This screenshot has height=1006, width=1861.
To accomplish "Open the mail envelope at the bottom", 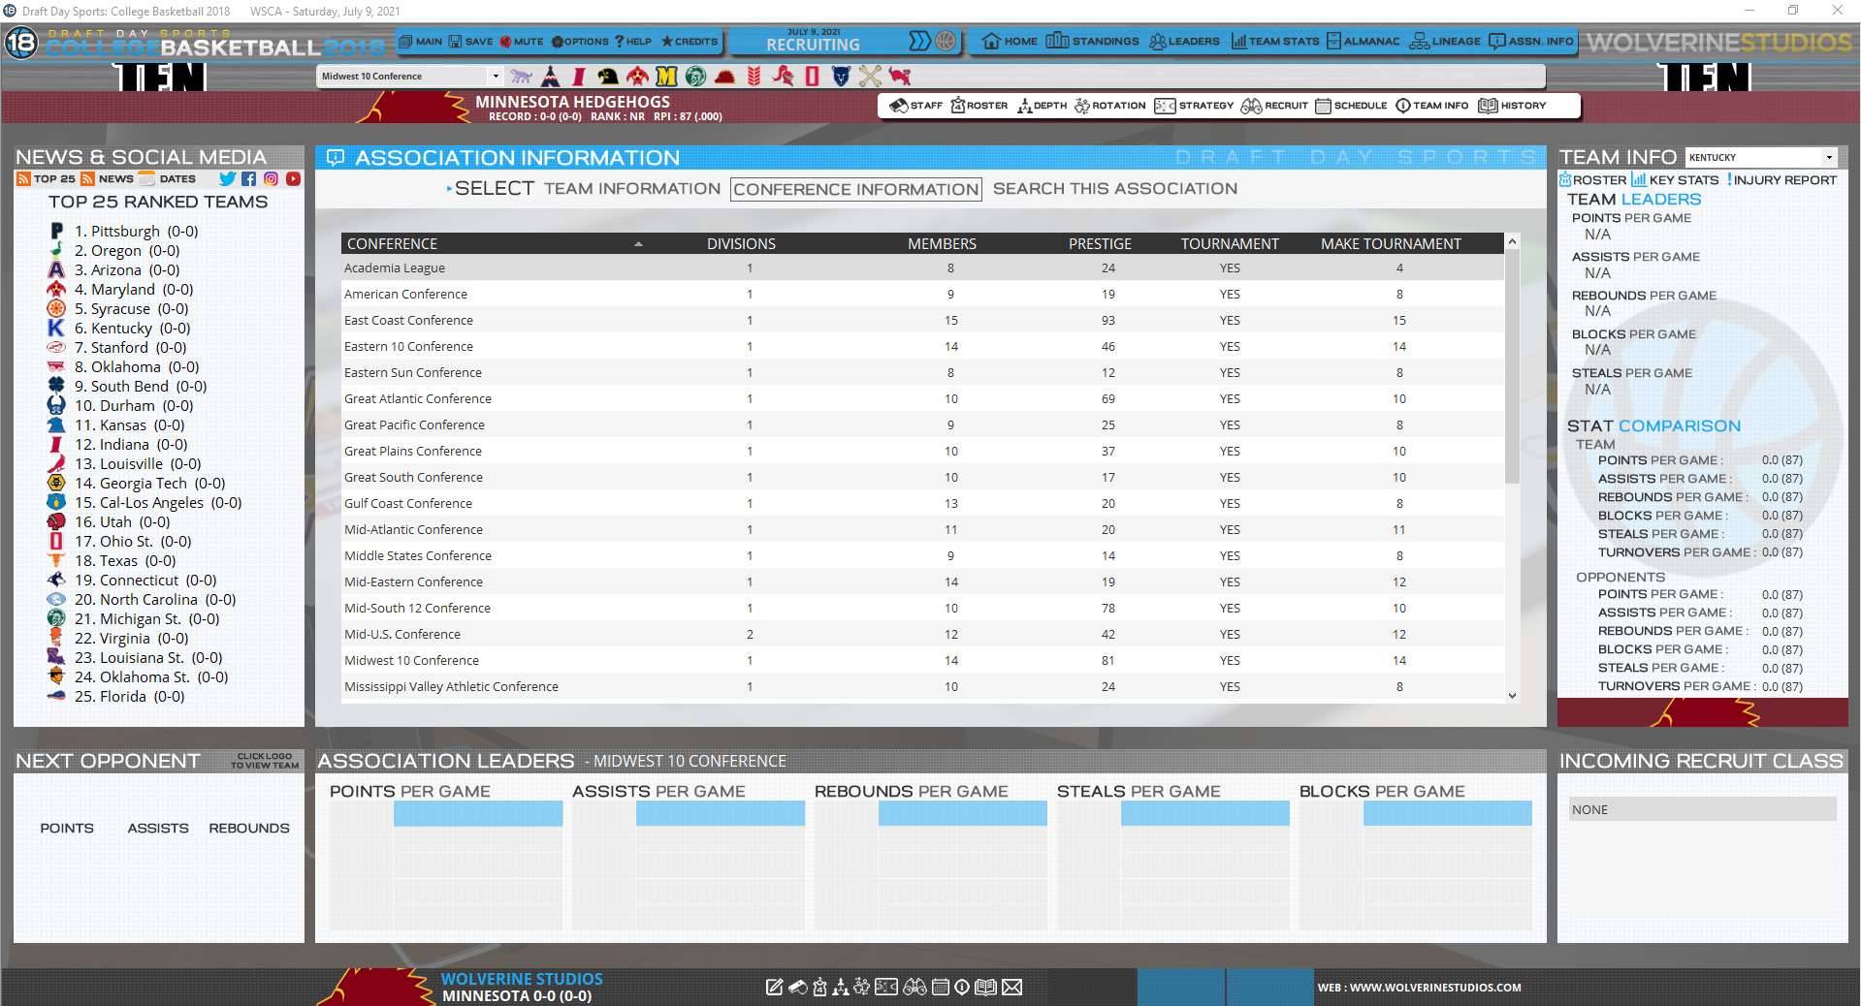I will click(1012, 987).
